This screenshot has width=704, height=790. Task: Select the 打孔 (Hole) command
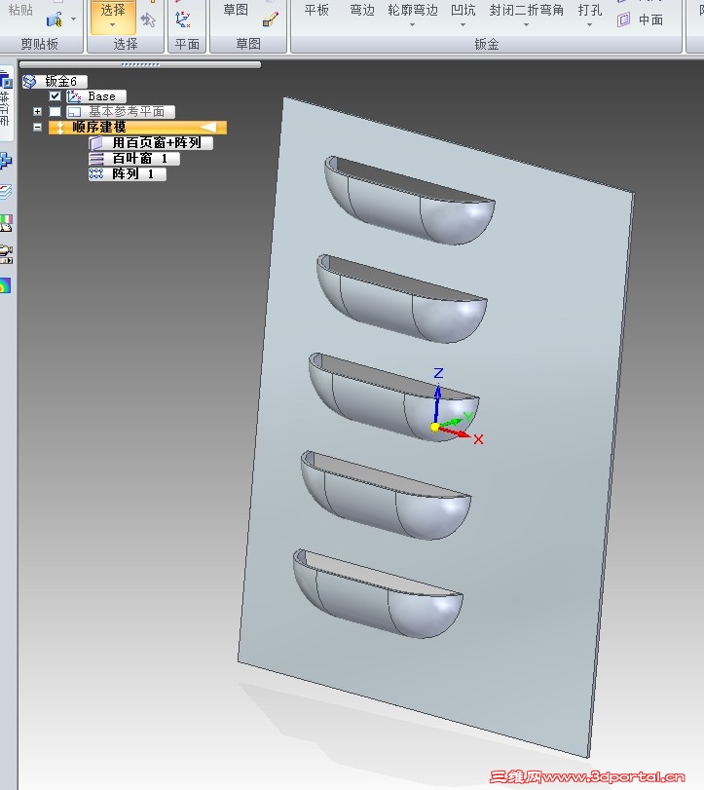tap(590, 10)
